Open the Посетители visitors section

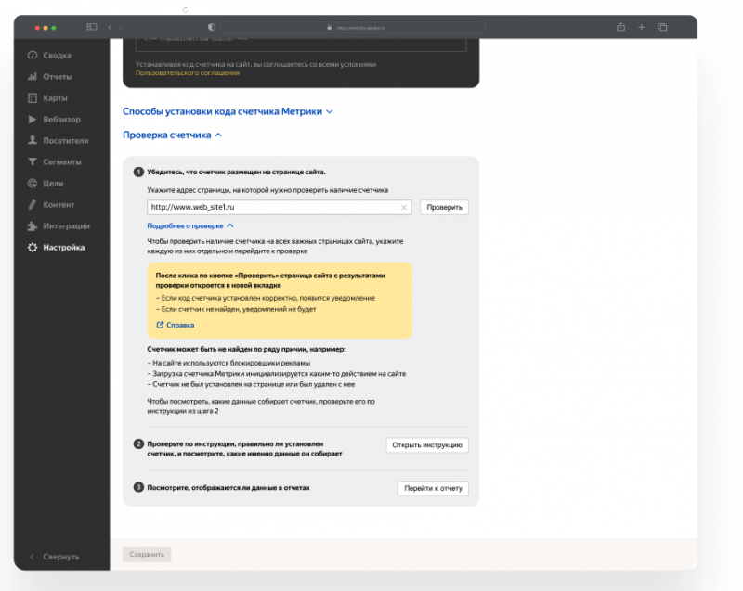click(64, 140)
